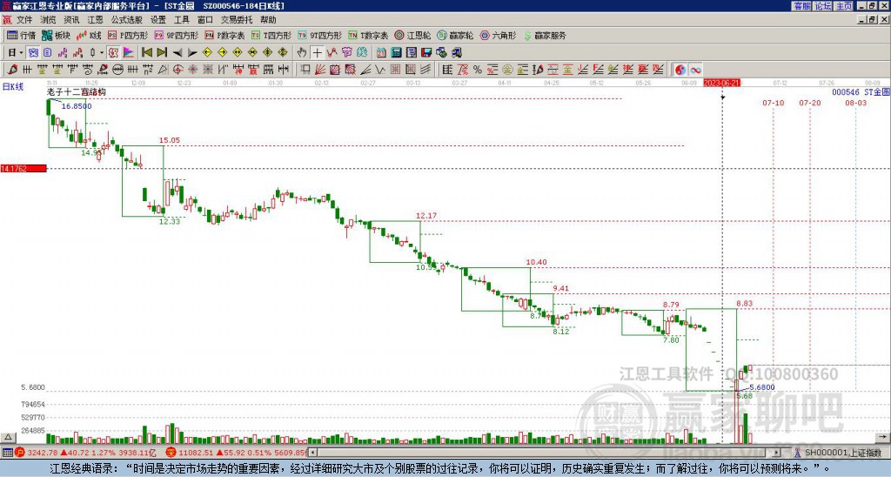Click the 000546 stock code label

[x=846, y=91]
